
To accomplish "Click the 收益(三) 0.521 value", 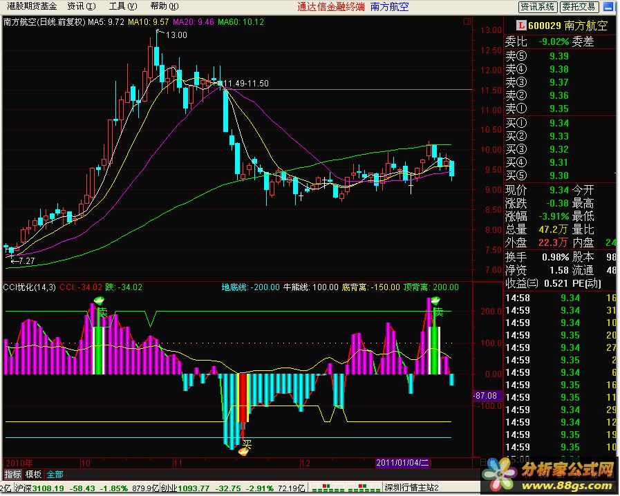I will [556, 284].
